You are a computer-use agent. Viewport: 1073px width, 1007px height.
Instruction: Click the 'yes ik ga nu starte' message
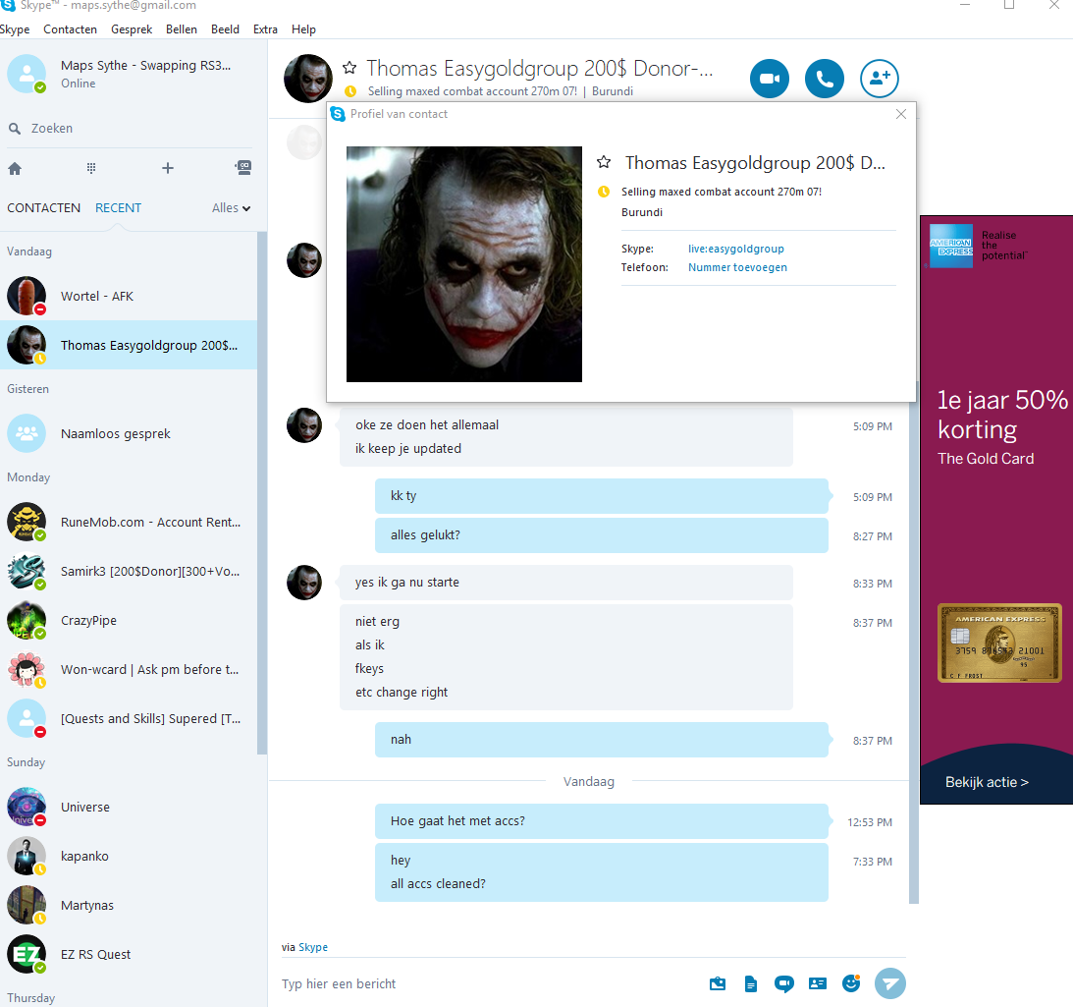click(565, 583)
